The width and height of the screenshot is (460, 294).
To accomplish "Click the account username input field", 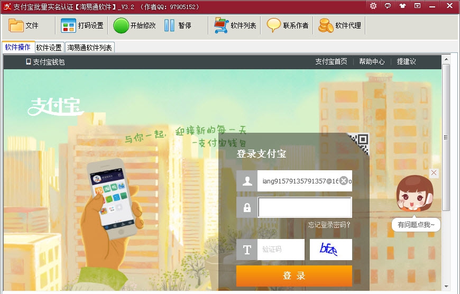I will pos(305,181).
